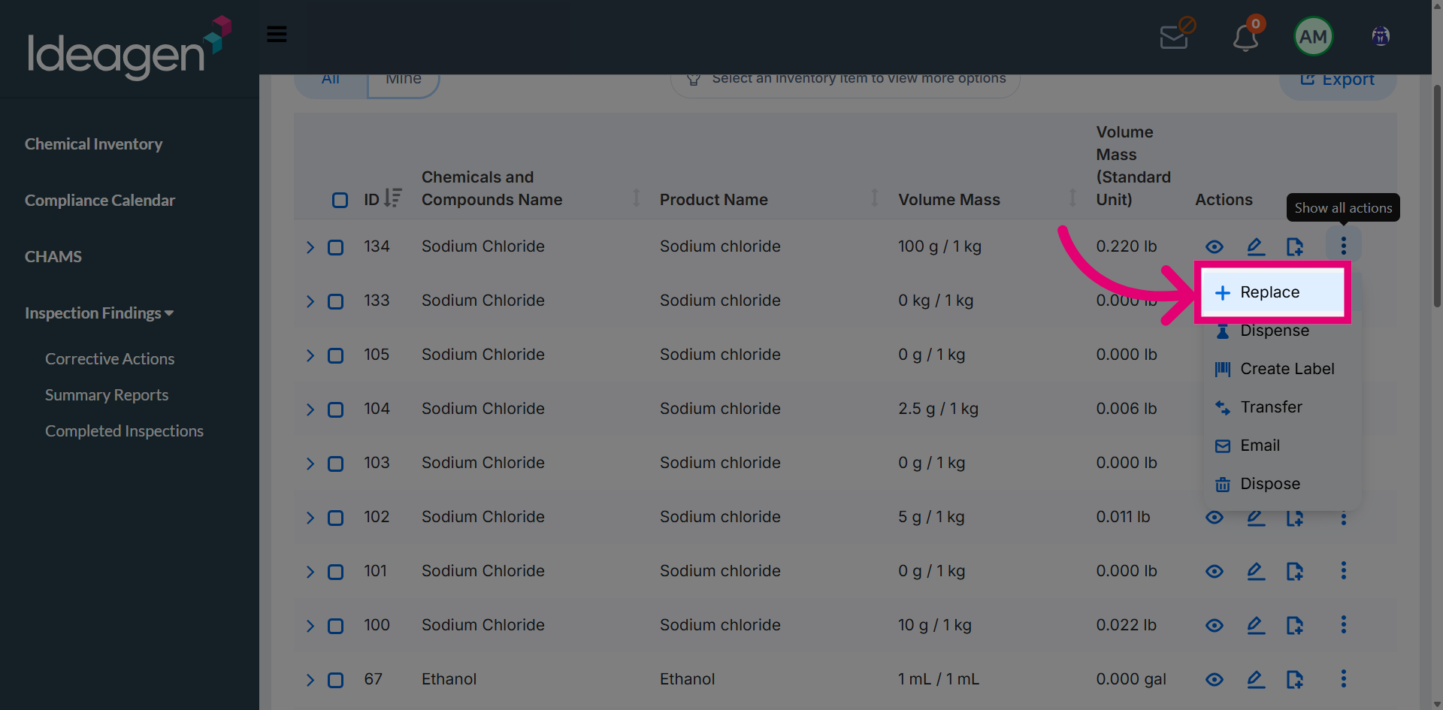Toggle the select-all header checkbox
Viewport: 1443px width, 710px height.
tap(340, 200)
